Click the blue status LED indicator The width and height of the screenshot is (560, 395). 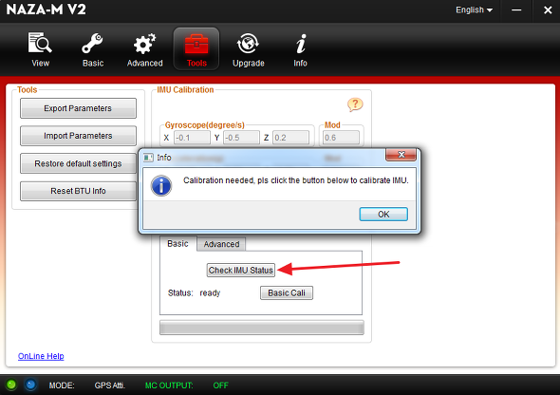(x=30, y=385)
